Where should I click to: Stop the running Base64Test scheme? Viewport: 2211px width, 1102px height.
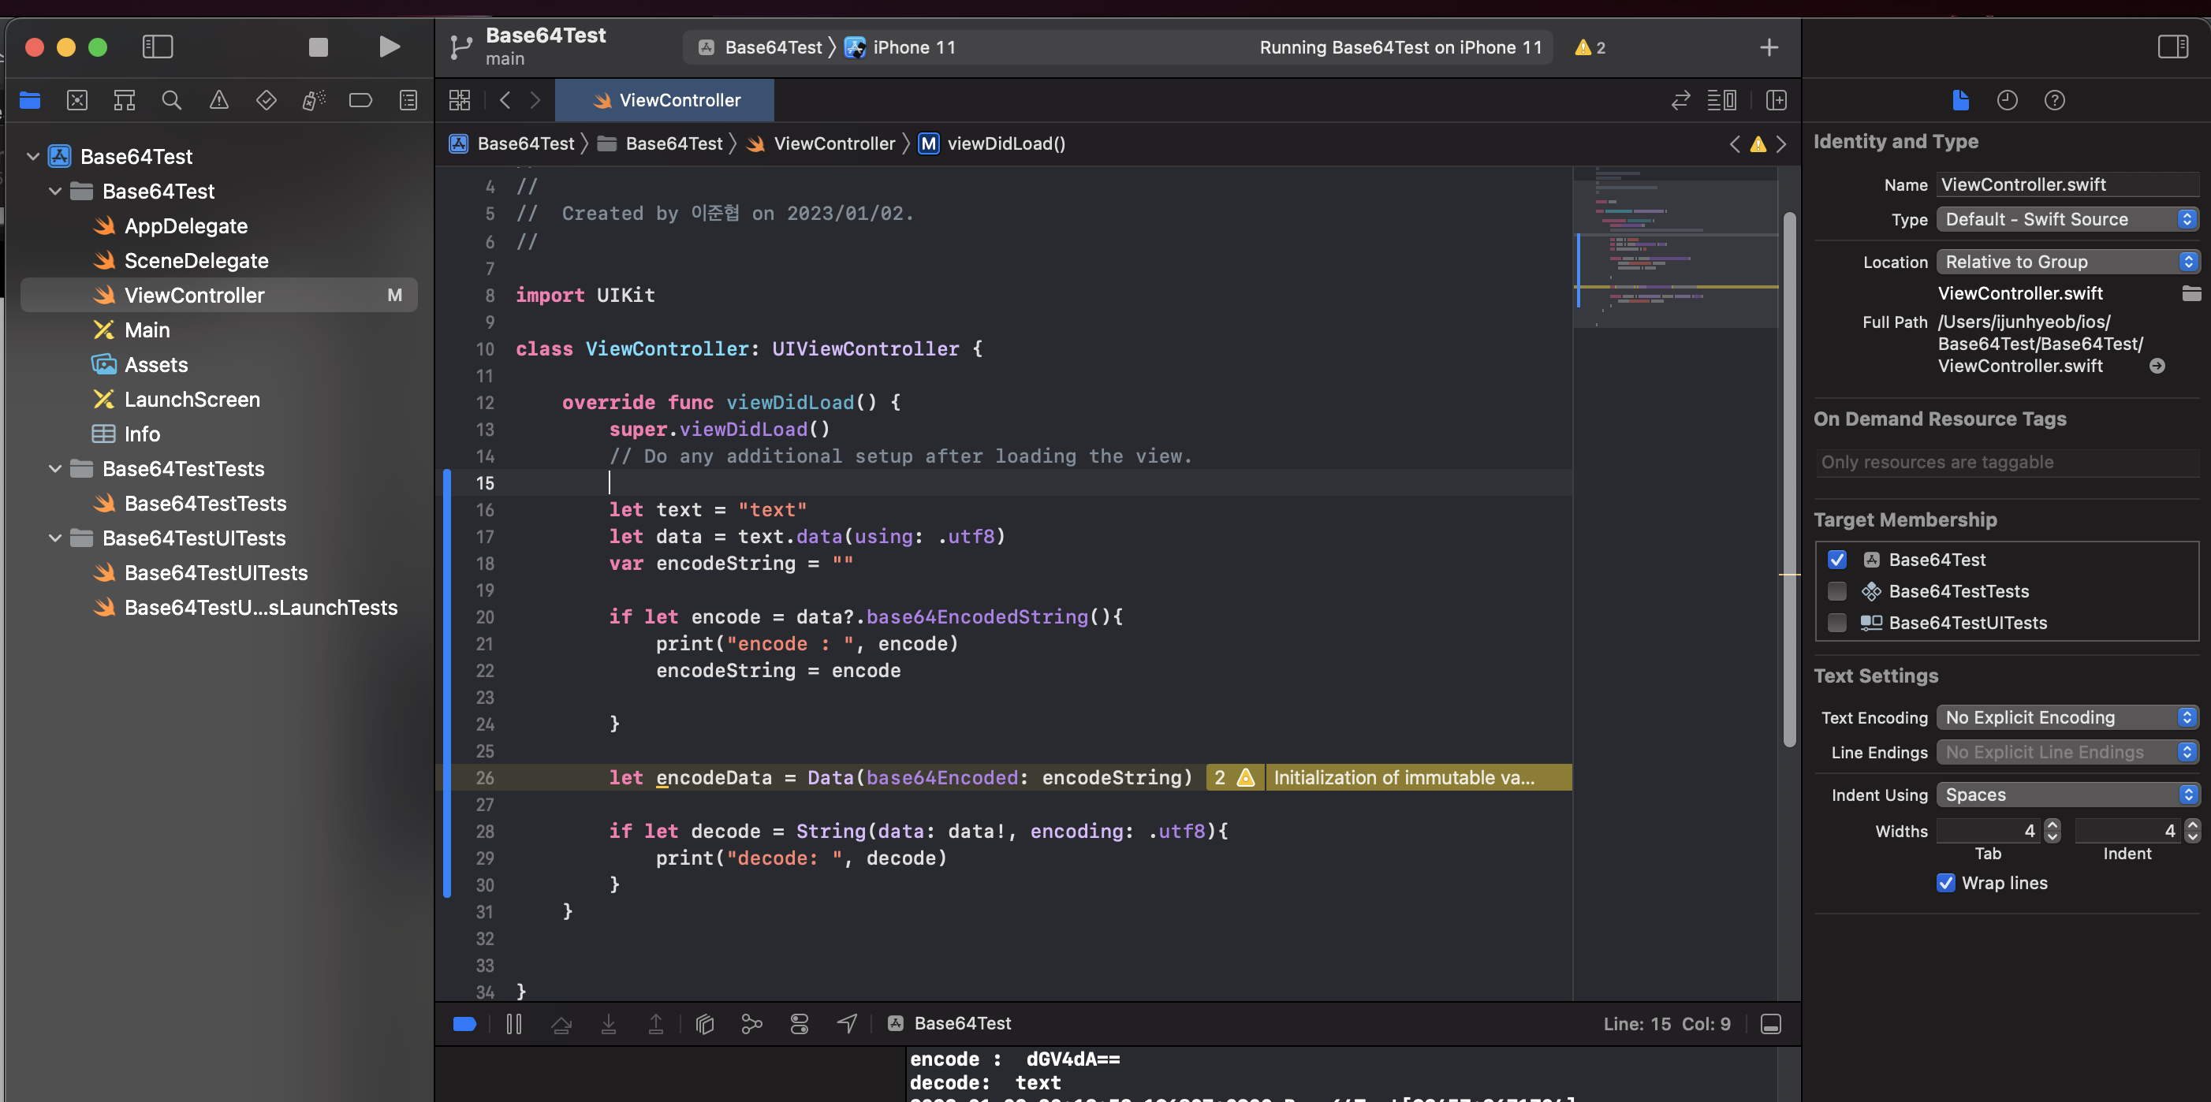point(319,47)
